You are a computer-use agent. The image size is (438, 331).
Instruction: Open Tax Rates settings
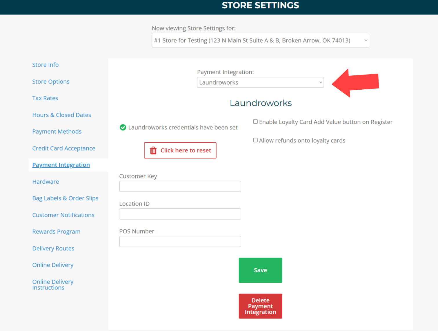click(x=45, y=98)
